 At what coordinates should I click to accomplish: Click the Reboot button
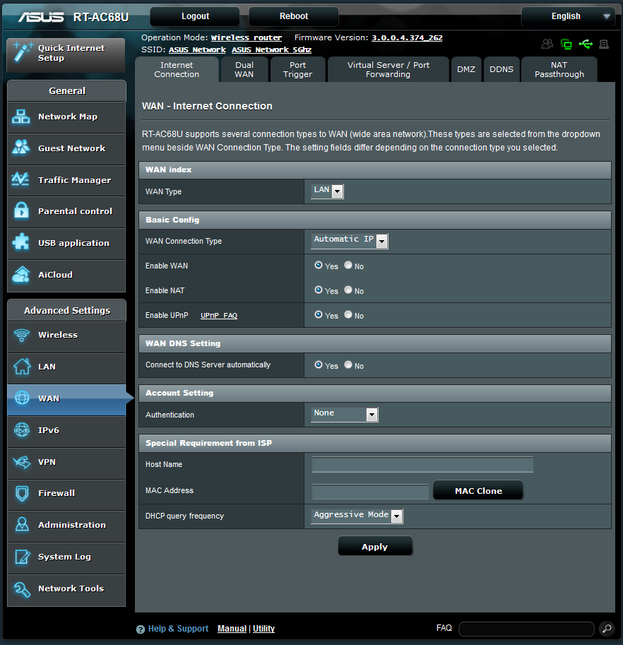(294, 16)
